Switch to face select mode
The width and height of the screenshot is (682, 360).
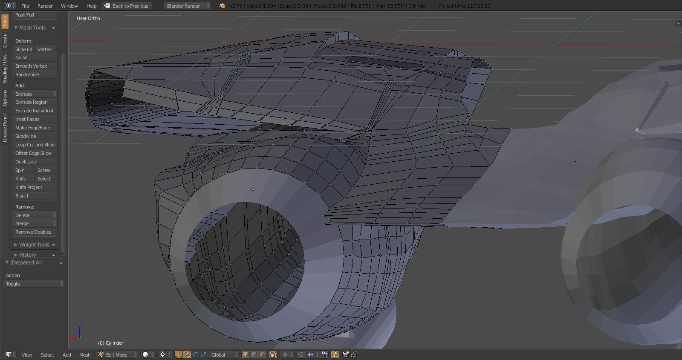click(263, 354)
